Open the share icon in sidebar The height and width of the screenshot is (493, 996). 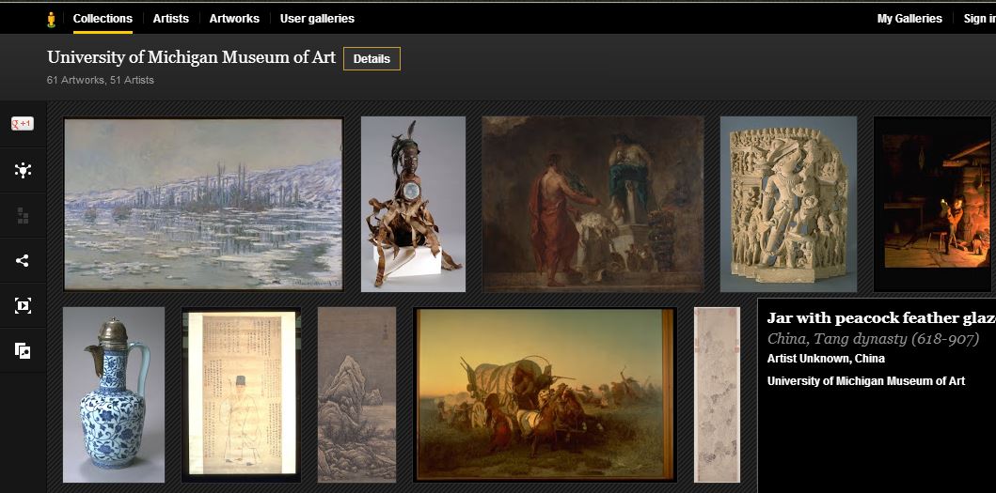click(23, 261)
